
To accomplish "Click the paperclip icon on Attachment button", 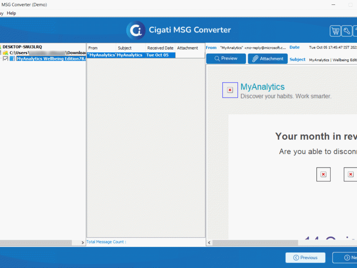I will [x=255, y=59].
